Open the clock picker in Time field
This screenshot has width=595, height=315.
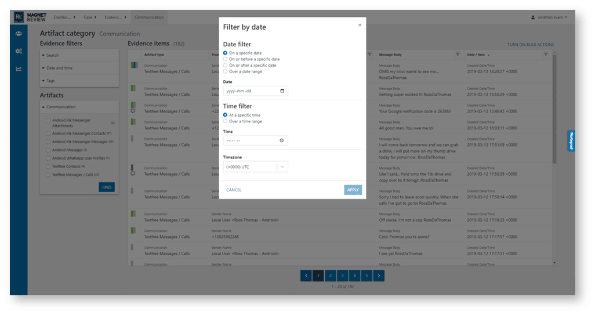pyautogui.click(x=282, y=140)
